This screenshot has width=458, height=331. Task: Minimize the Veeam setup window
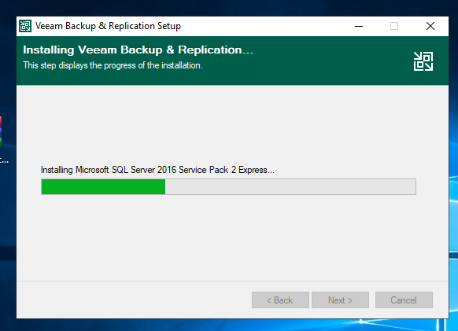coord(359,26)
